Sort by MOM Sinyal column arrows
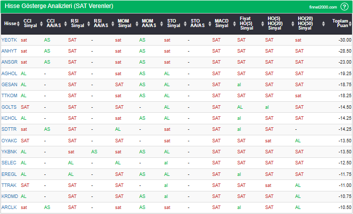Viewport: 353px width, 214px height. 137,24
